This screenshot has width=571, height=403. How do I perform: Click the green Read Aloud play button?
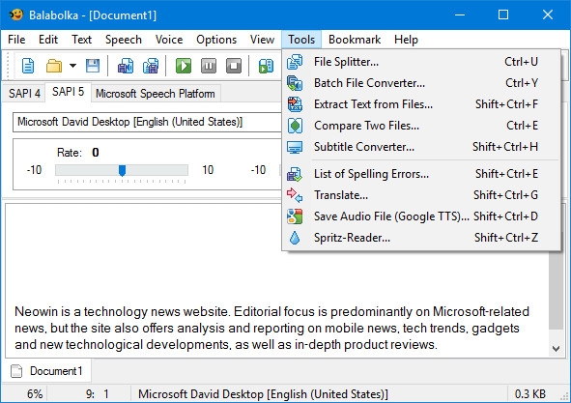(184, 66)
